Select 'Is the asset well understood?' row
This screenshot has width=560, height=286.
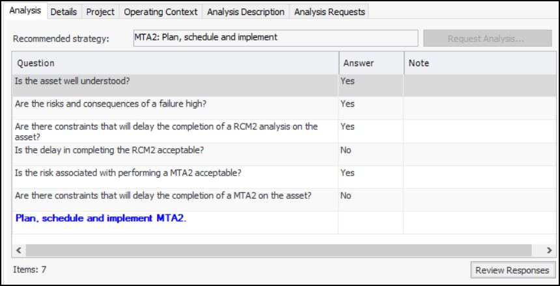coord(175,81)
